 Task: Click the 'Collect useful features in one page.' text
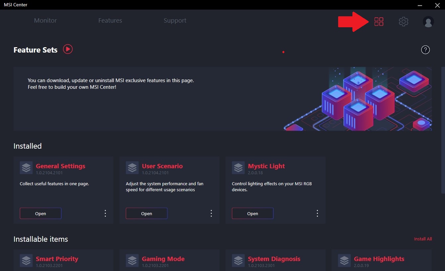point(54,184)
